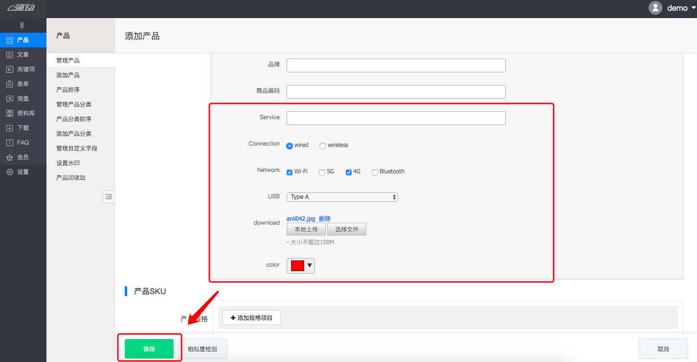The height and width of the screenshot is (362, 697).
Task: Click into the Service text field
Action: tap(396, 118)
